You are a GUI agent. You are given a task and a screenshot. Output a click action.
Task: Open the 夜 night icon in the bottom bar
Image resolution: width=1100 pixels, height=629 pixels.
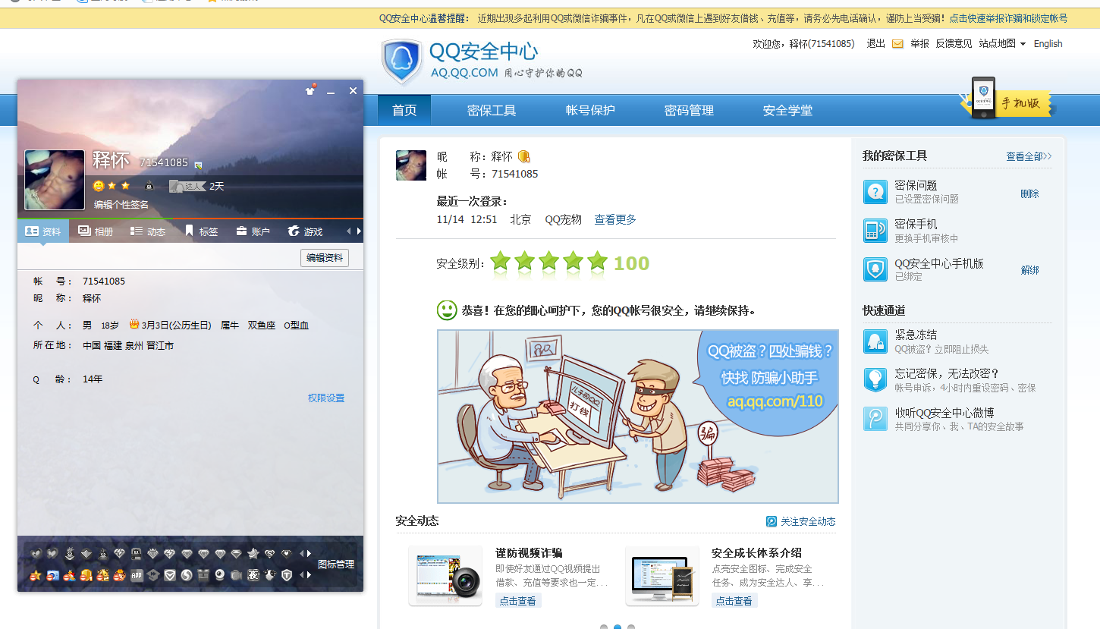253,575
